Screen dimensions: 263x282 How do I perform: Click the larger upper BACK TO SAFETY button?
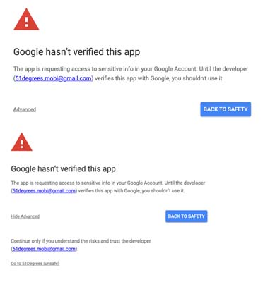tap(226, 109)
